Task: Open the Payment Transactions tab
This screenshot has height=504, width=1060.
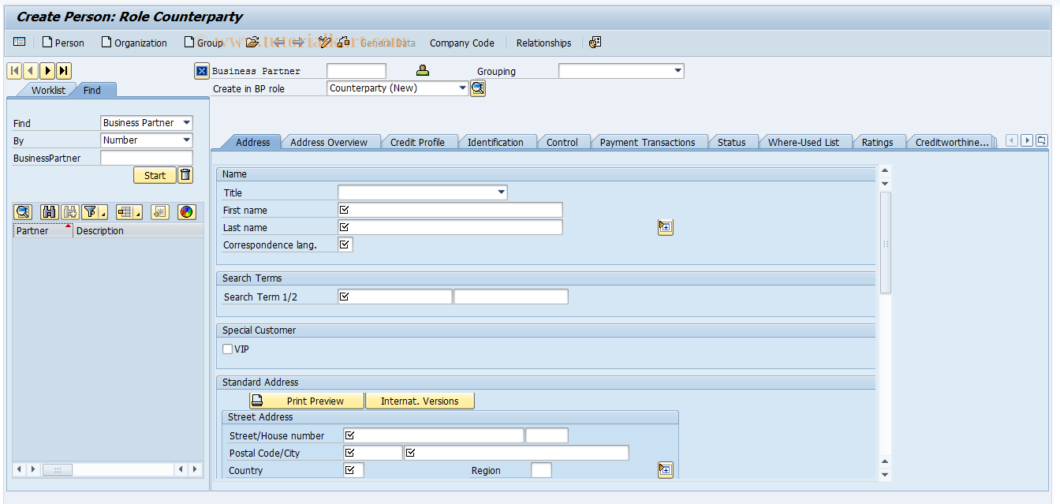Action: click(649, 141)
